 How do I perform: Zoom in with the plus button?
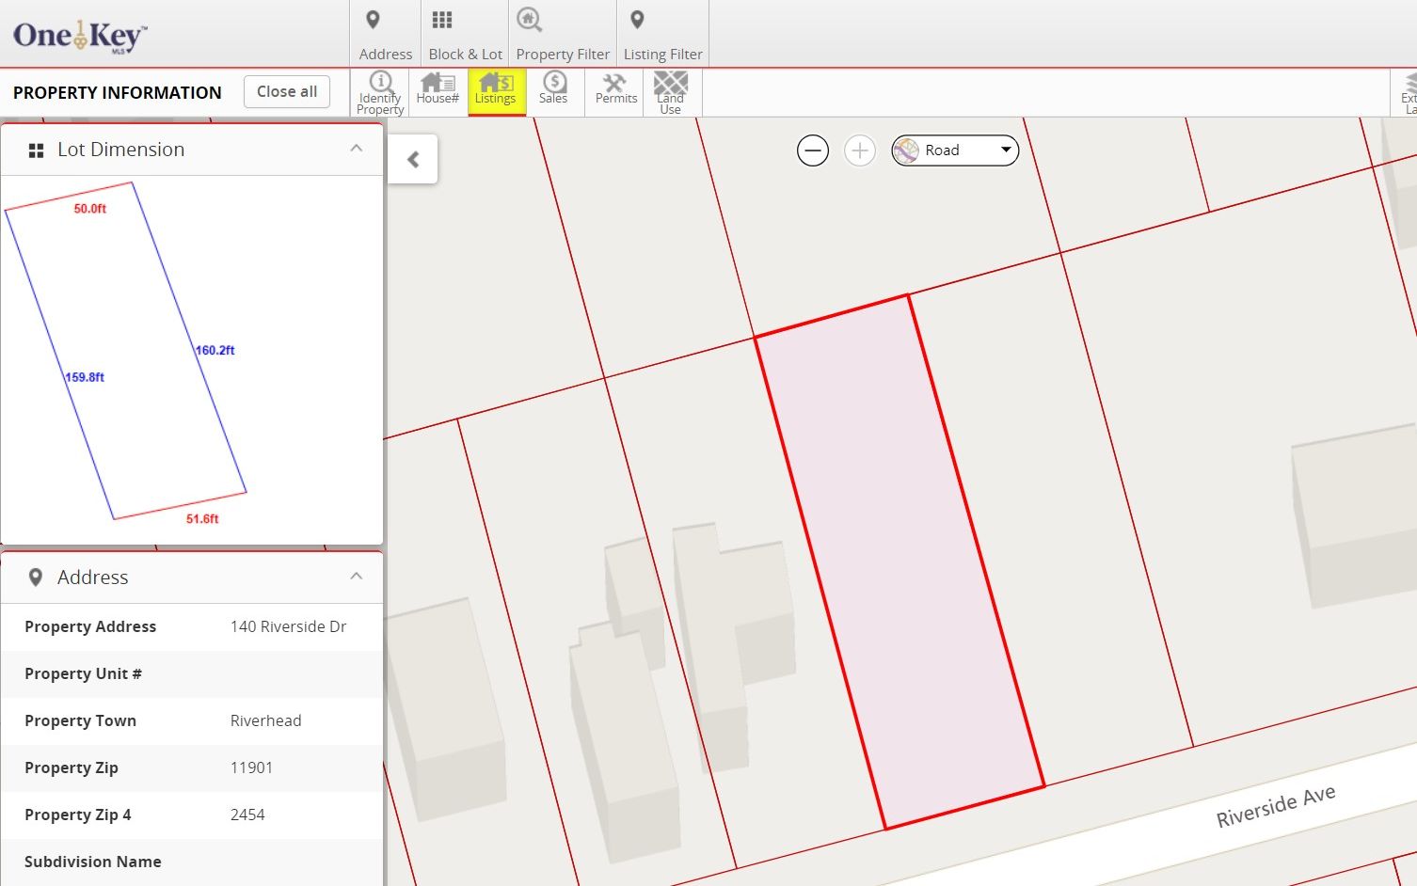click(859, 150)
